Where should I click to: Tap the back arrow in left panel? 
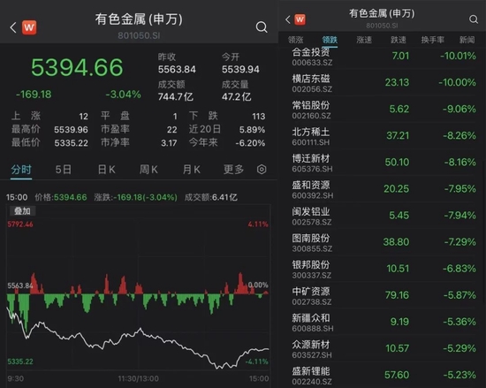pyautogui.click(x=13, y=27)
